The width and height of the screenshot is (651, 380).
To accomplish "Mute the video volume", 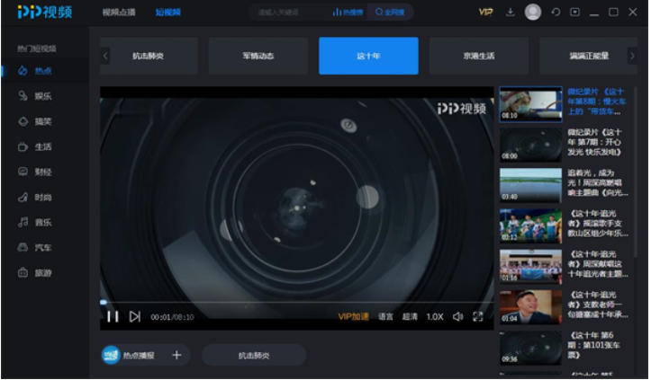I will [x=457, y=317].
